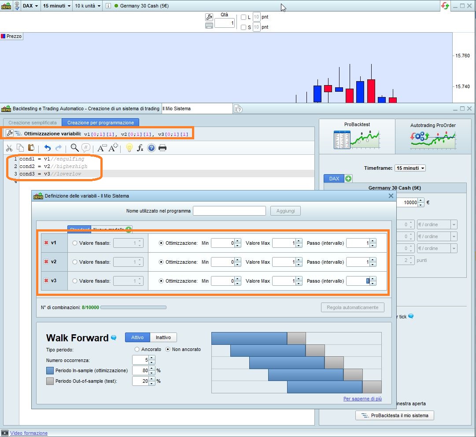Click the scissors cut icon in editor toolbar

pyautogui.click(x=9, y=148)
